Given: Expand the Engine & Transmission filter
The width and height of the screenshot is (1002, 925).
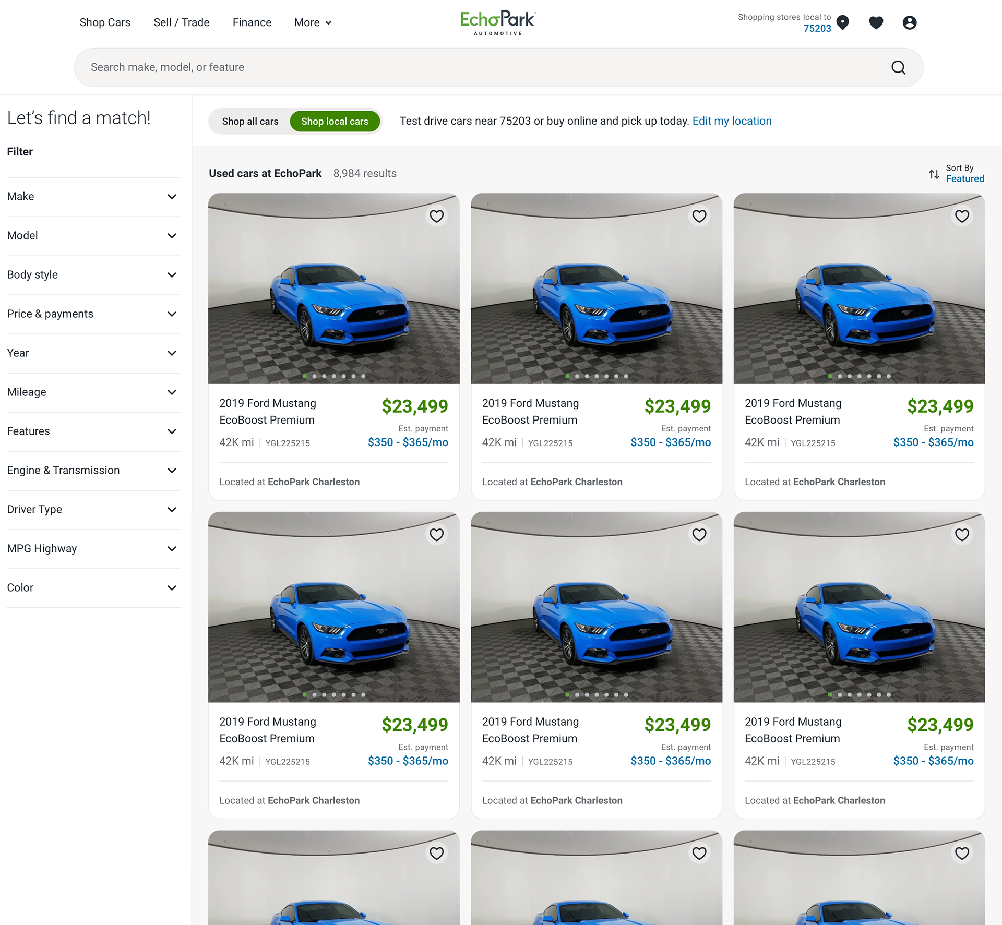Looking at the screenshot, I should [x=93, y=471].
